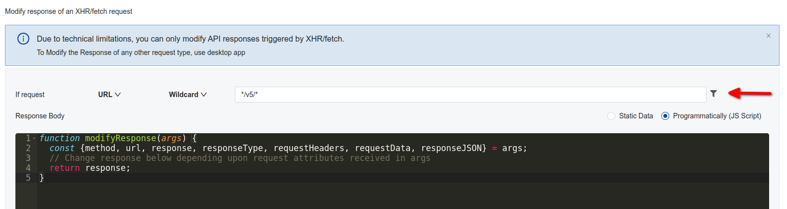Open the Wildcard operator dropdown

[x=188, y=95]
